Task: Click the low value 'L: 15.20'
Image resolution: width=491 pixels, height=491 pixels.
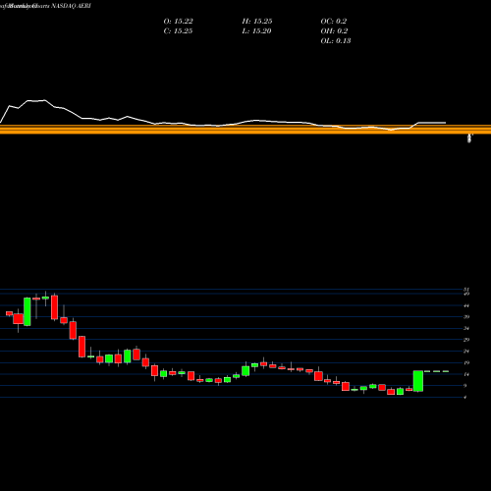Action: [256, 31]
